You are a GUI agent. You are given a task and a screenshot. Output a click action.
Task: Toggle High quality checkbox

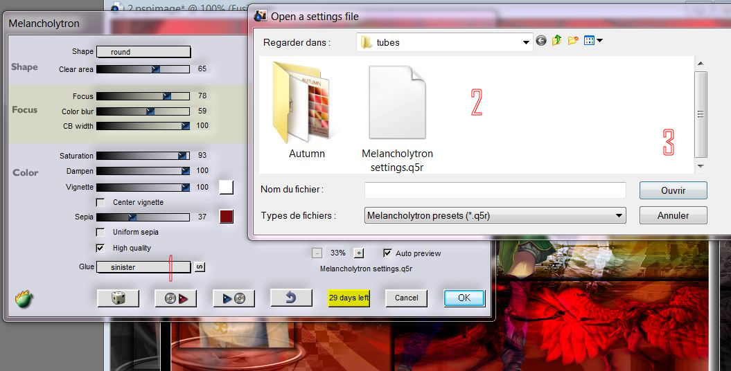(100, 248)
